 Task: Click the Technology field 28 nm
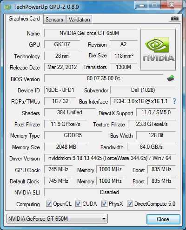pyautogui.click(x=62, y=56)
